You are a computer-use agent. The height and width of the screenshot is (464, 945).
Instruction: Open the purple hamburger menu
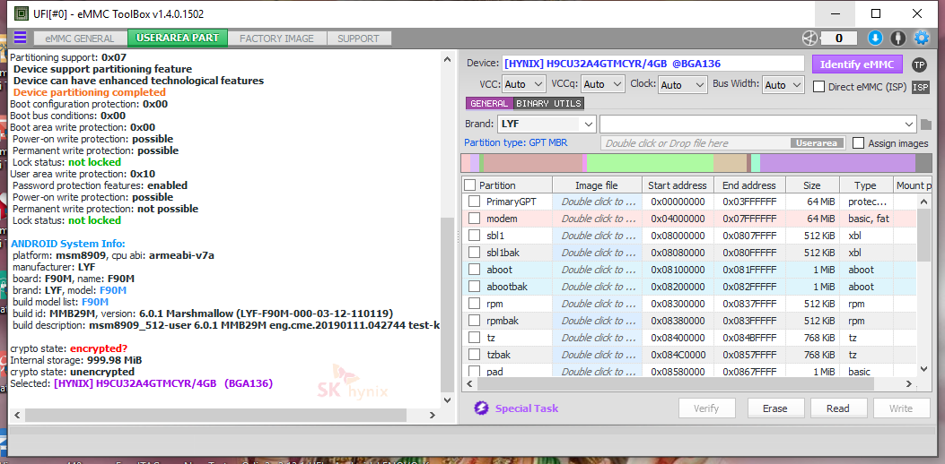(20, 38)
